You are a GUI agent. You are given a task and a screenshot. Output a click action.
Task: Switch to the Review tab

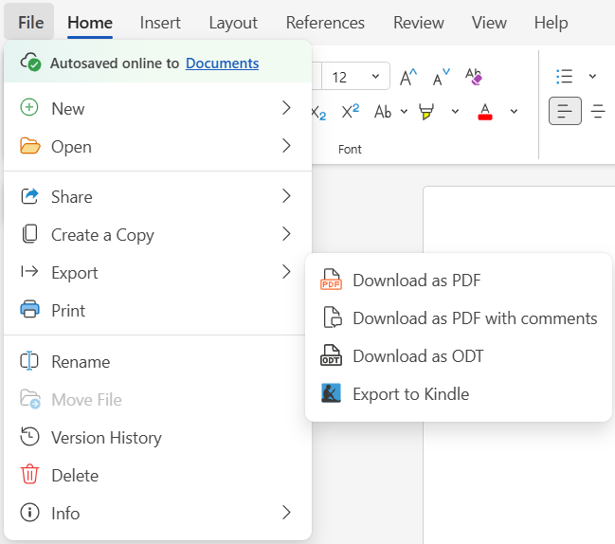pyautogui.click(x=419, y=23)
